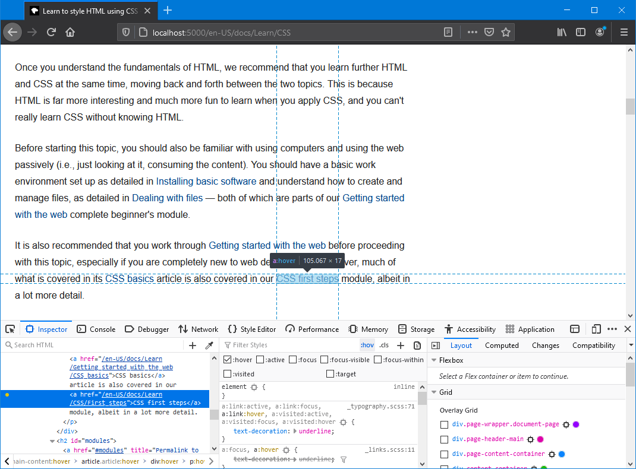
Task: Follow the Installing basic software link
Action: (x=206, y=182)
